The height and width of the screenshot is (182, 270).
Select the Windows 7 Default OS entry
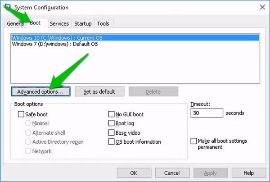pyautogui.click(x=54, y=44)
